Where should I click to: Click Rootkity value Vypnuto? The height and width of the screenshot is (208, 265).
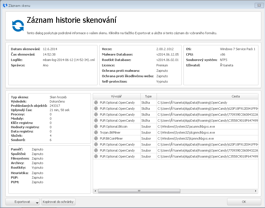coord(38,168)
